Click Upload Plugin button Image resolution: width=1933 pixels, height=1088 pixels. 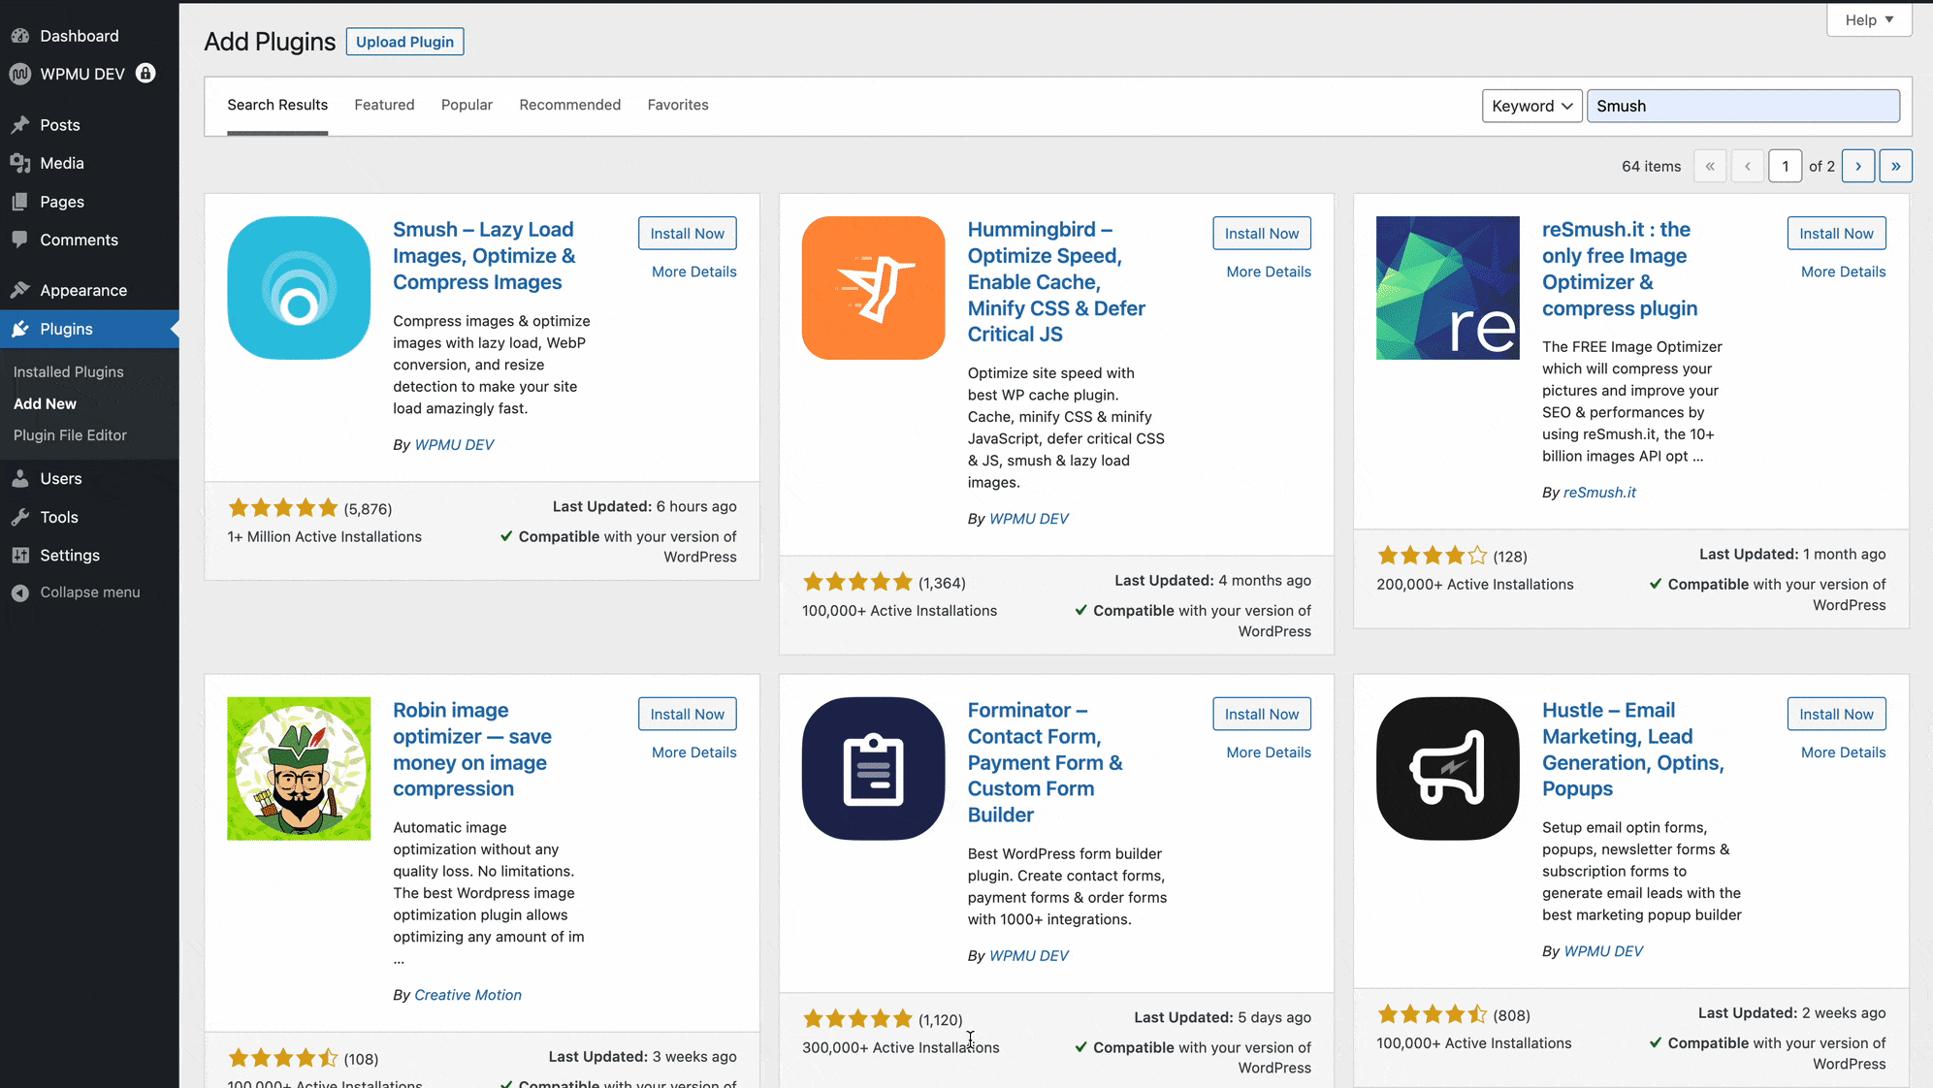click(x=403, y=40)
